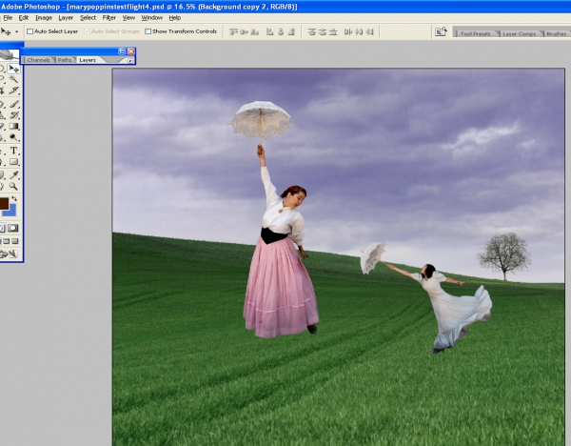571x446 pixels.
Task: Open the Edit menu
Action: 24,18
